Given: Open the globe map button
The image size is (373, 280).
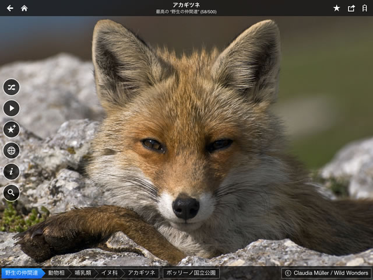Looking at the screenshot, I should pos(12,150).
